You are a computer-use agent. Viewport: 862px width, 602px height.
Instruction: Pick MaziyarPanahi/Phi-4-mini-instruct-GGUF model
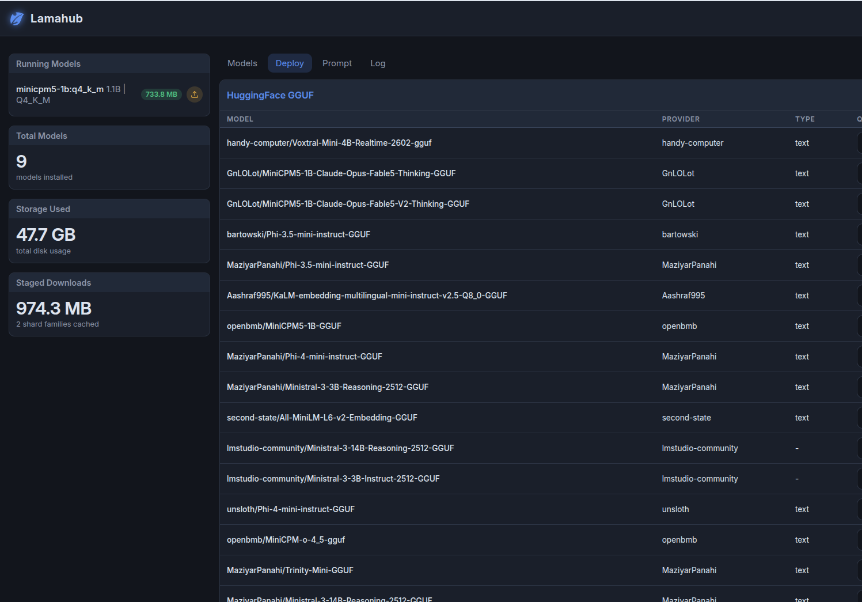coord(305,357)
